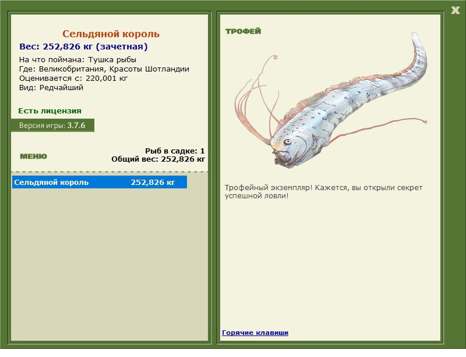Viewport: 466px width, 357px height.
Task: Close the fish trophy window
Action: [455, 10]
